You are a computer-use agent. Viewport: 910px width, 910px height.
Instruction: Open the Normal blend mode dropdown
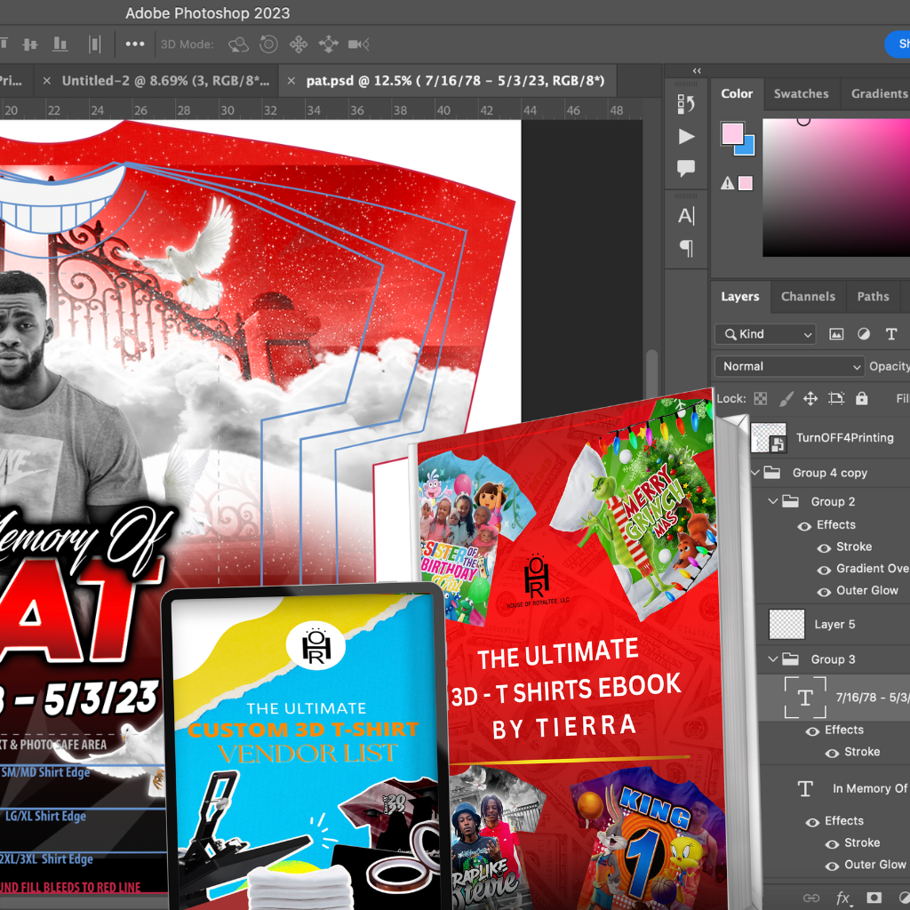pos(789,366)
